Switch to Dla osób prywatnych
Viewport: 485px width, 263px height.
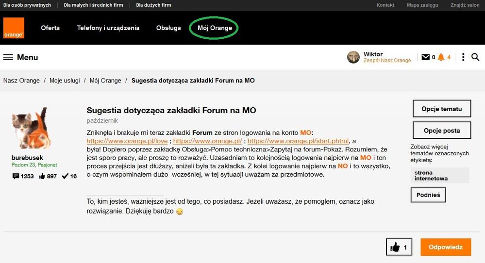(27, 5)
